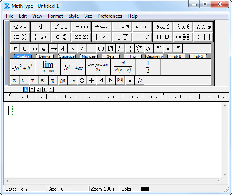Select the center-justified tab stop
The width and height of the screenshot is (232, 195).
(x=32, y=90)
